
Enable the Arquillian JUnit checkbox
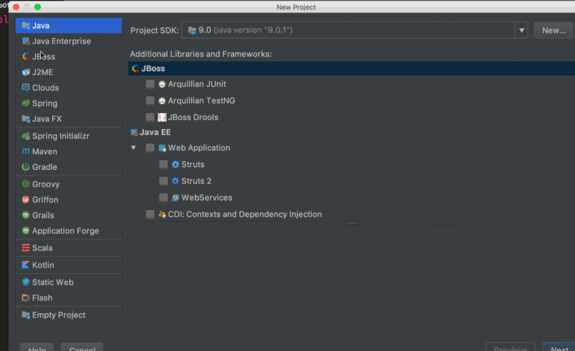150,84
